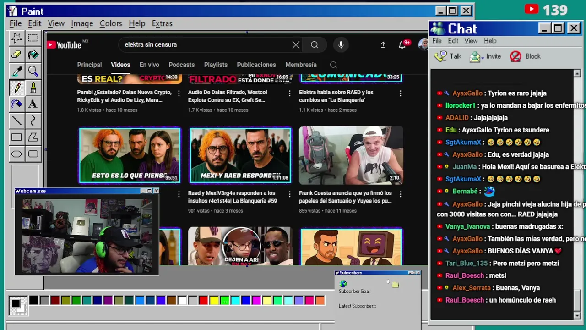Open the YouTube notifications bell
The height and width of the screenshot is (330, 586).
coord(402,44)
